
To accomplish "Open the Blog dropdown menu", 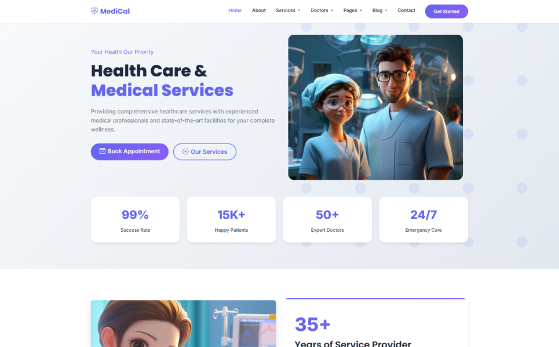I will 379,10.
